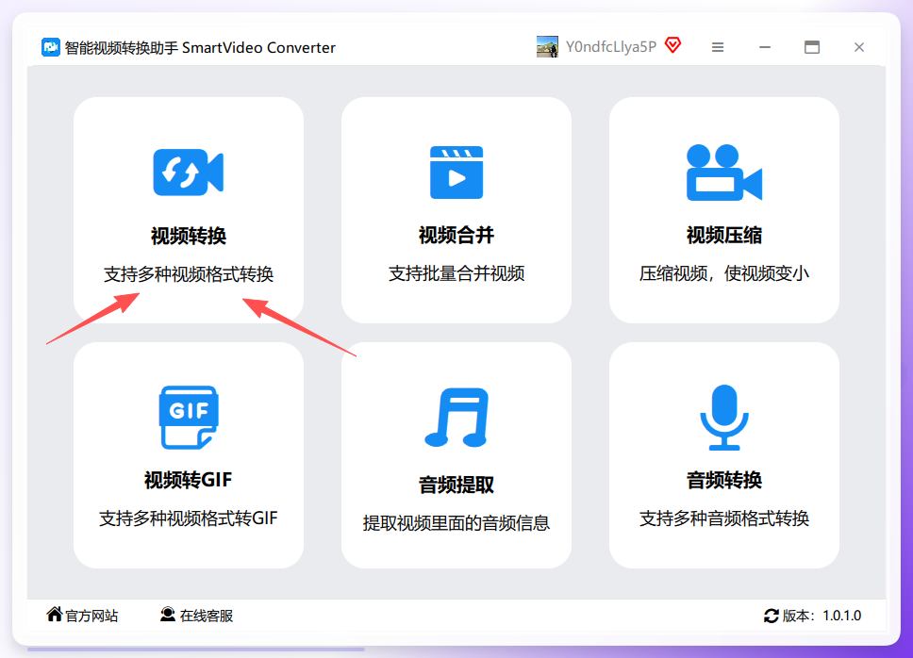Open the 视频转换 video convert camera icon
913x658 pixels.
point(188,173)
